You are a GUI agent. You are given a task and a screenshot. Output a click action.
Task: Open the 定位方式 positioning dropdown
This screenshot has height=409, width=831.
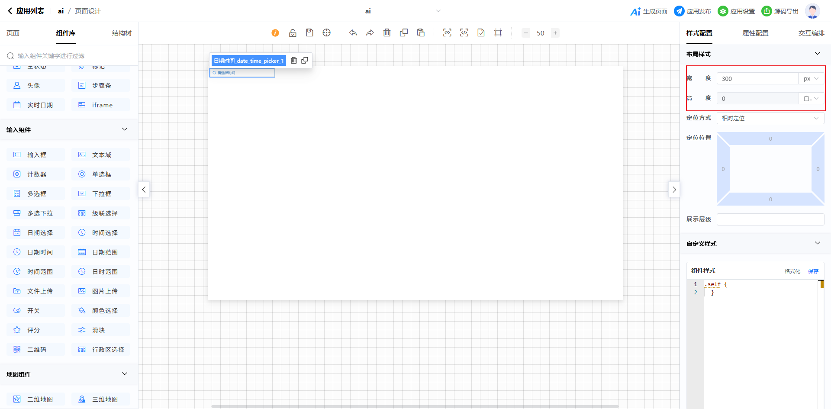pyautogui.click(x=770, y=118)
